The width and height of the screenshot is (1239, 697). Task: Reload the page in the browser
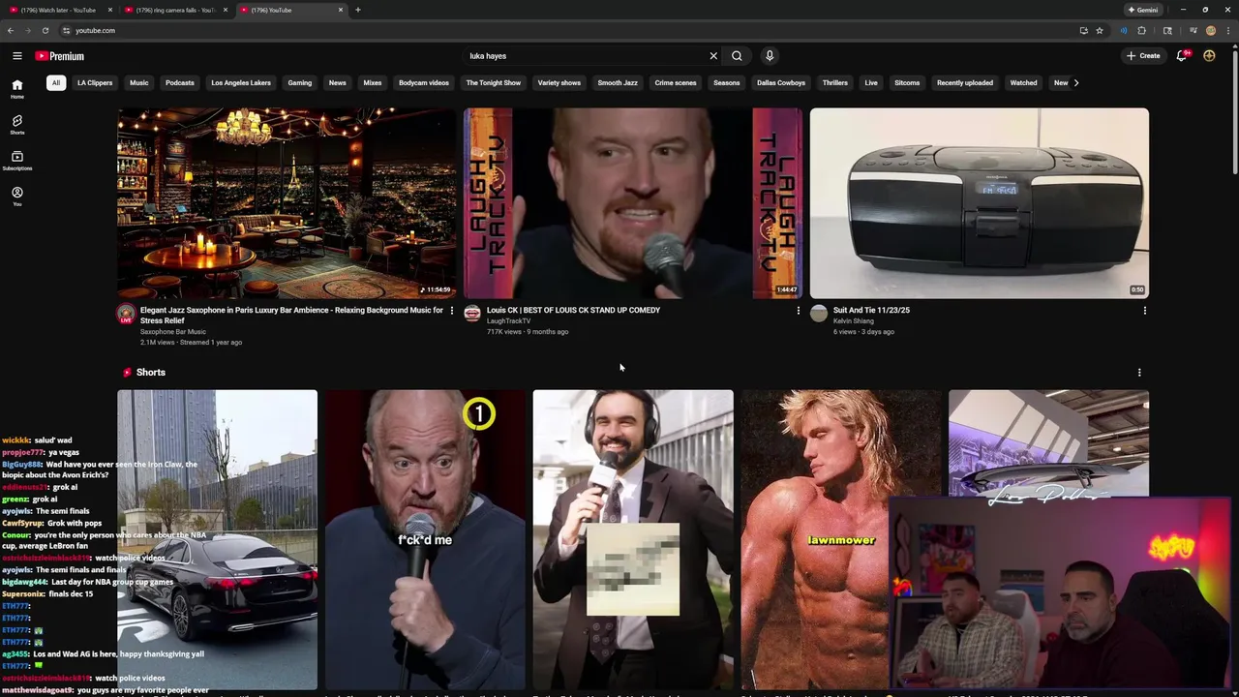45,30
